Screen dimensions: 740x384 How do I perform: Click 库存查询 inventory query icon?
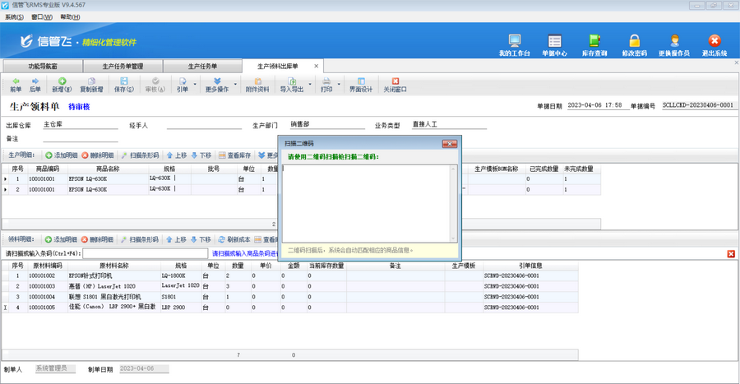click(594, 44)
